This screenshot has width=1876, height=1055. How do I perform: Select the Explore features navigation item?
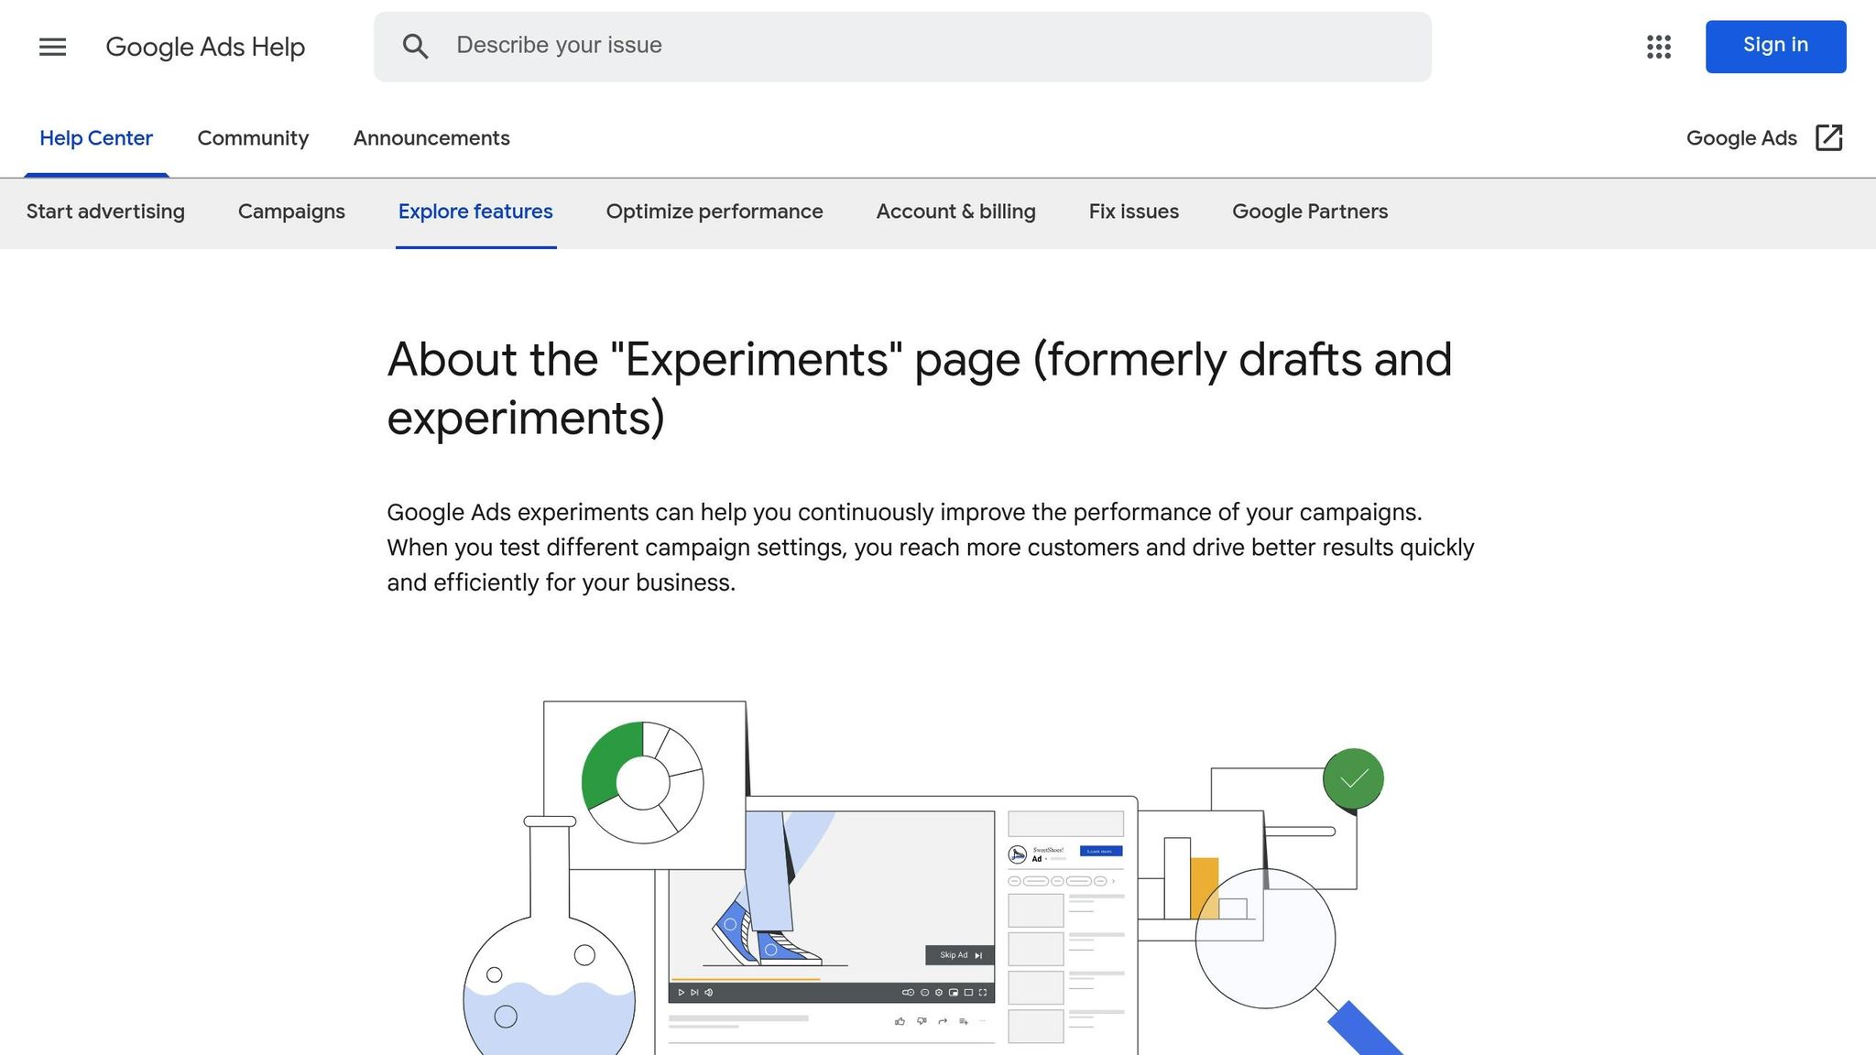click(x=475, y=212)
